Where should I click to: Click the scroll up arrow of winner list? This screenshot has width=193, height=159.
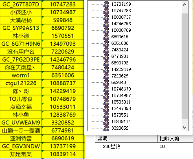pos(184,4)
